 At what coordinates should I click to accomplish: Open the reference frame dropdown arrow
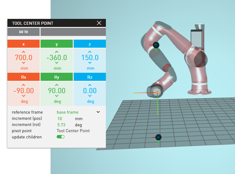[98, 112]
